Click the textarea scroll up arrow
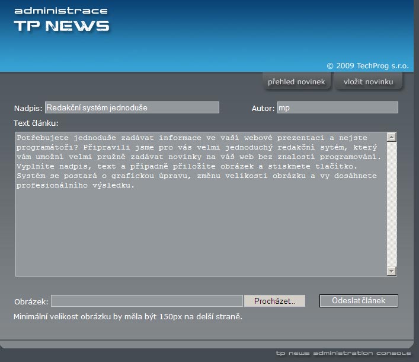This screenshot has height=362, width=419. (392, 137)
